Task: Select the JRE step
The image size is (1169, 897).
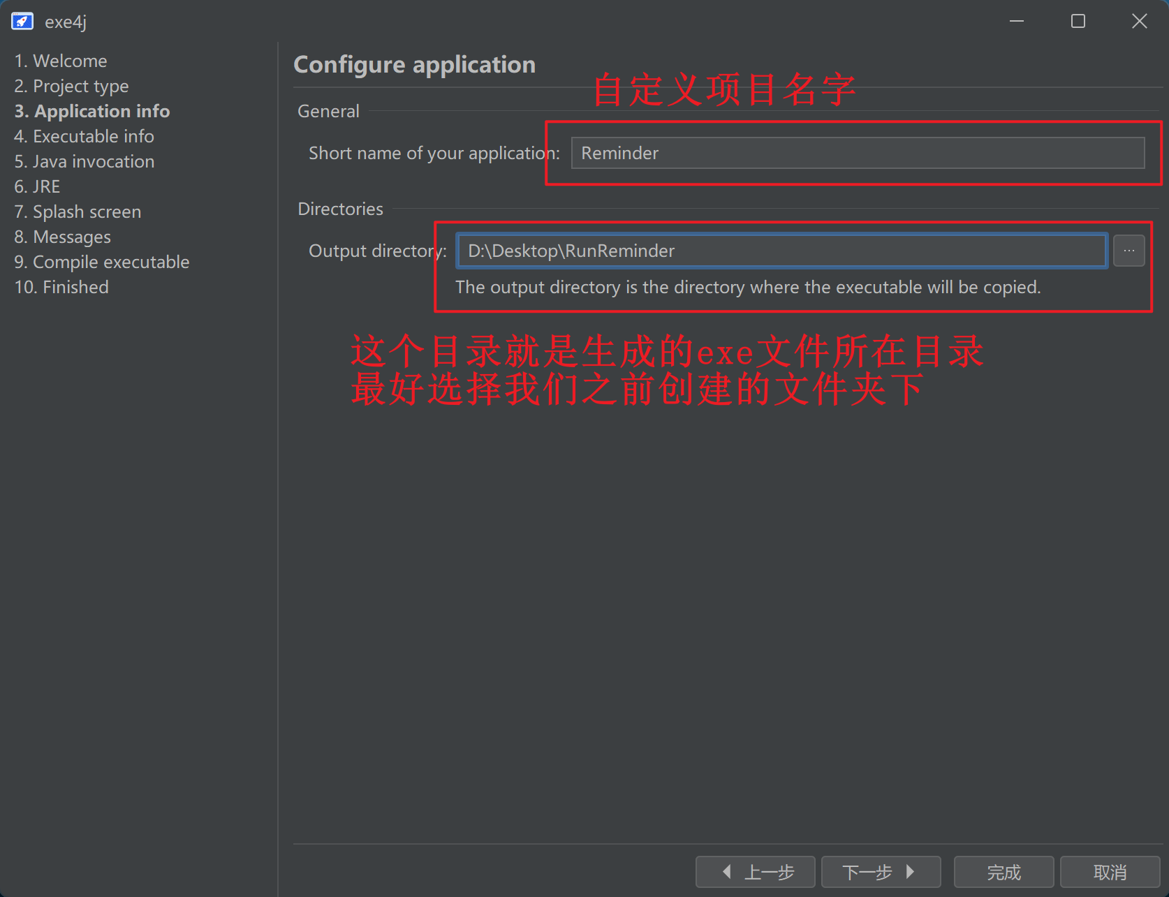Action: (38, 186)
